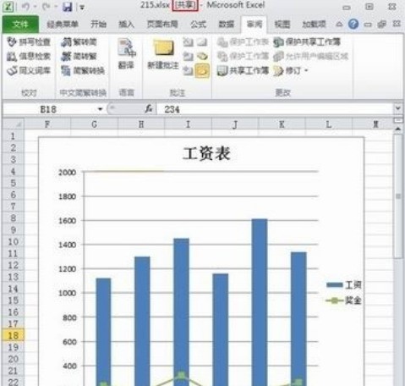Viewport: 405px width, 386px height.
Task: Click 保护共享工作簿 protect shared workbook
Action: [307, 42]
